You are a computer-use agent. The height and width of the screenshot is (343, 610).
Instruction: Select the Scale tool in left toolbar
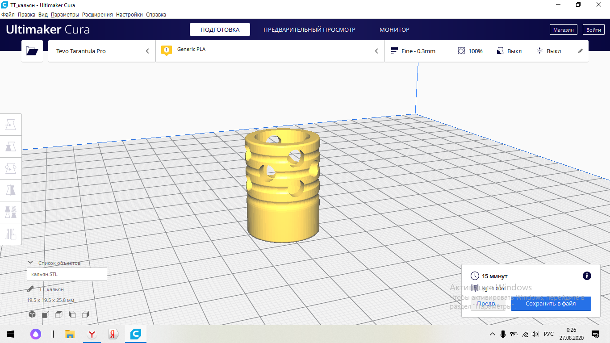point(11,147)
